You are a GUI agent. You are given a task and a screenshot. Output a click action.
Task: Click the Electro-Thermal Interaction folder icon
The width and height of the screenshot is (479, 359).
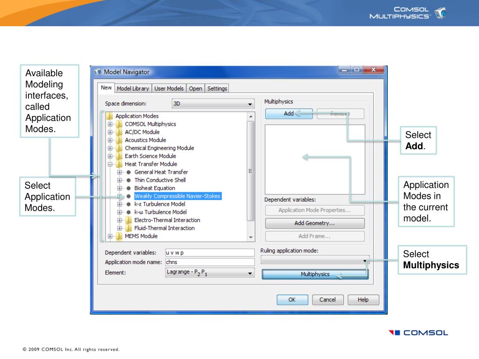(x=129, y=220)
